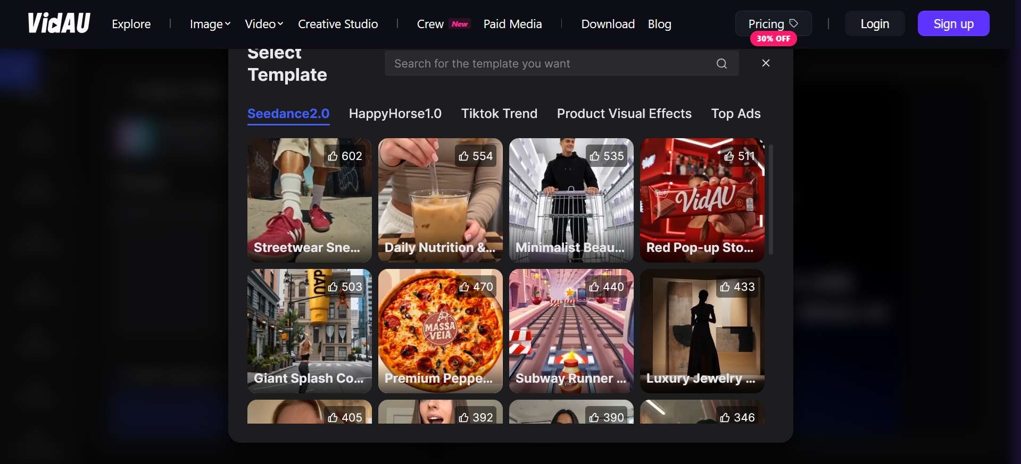This screenshot has width=1021, height=464.
Task: Open the Download page
Action: pyautogui.click(x=608, y=24)
